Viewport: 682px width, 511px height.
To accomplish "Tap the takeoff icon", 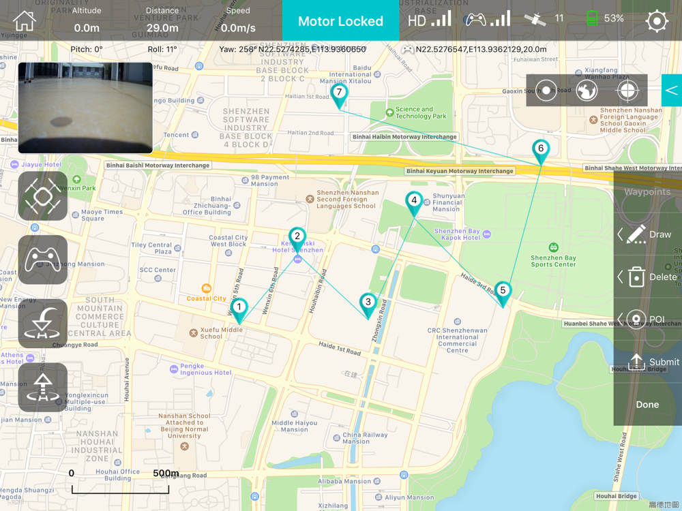I will (42, 388).
